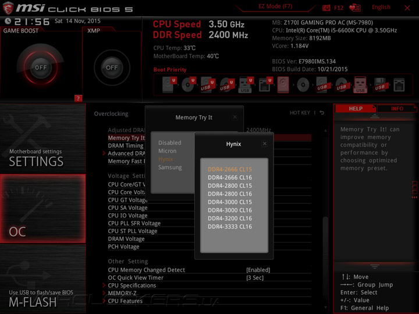
Task: Choose Samsung in Memory Try It list
Action: point(170,167)
